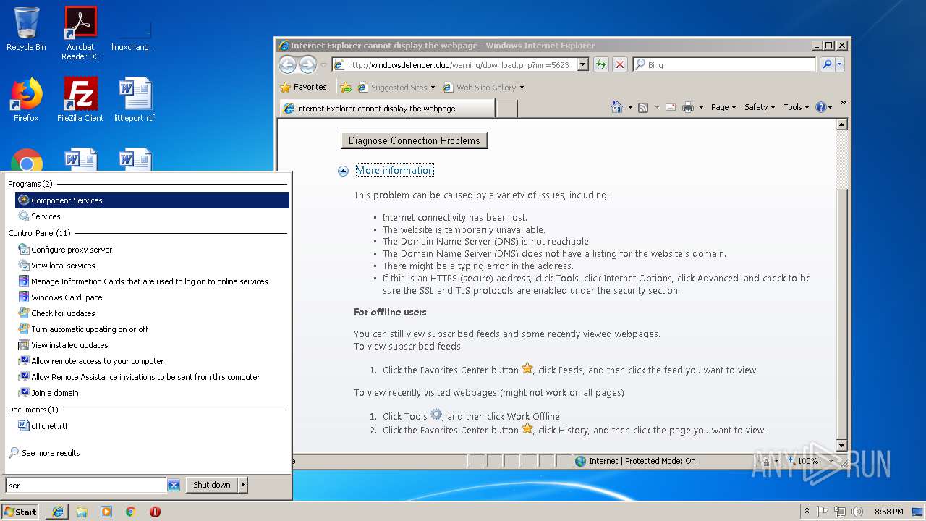Open Windows CardSpace result
Screen dimensions: 926x521
(x=152, y=297)
